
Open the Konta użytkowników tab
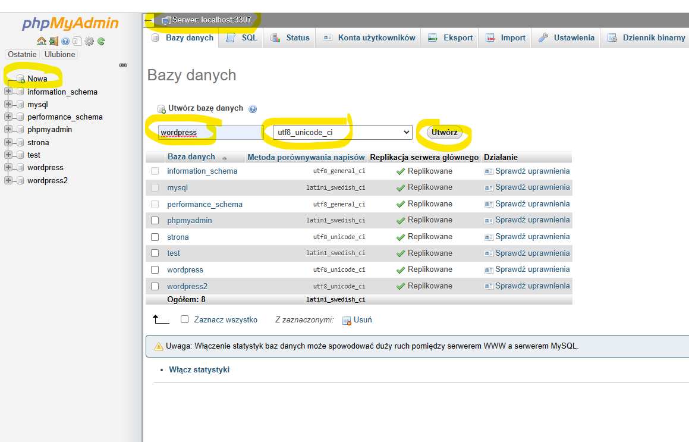369,38
